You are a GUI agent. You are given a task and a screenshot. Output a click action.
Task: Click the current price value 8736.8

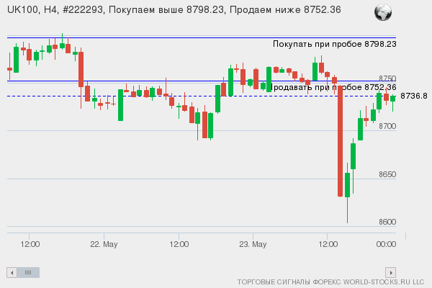pos(414,96)
